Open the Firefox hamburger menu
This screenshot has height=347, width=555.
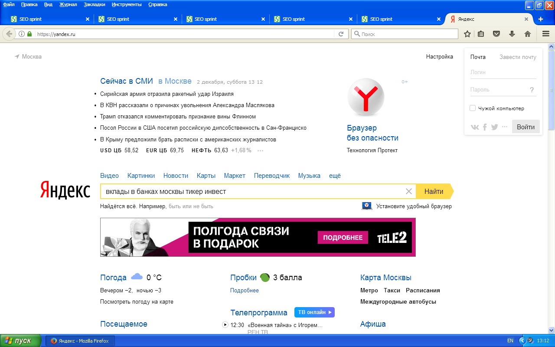545,34
